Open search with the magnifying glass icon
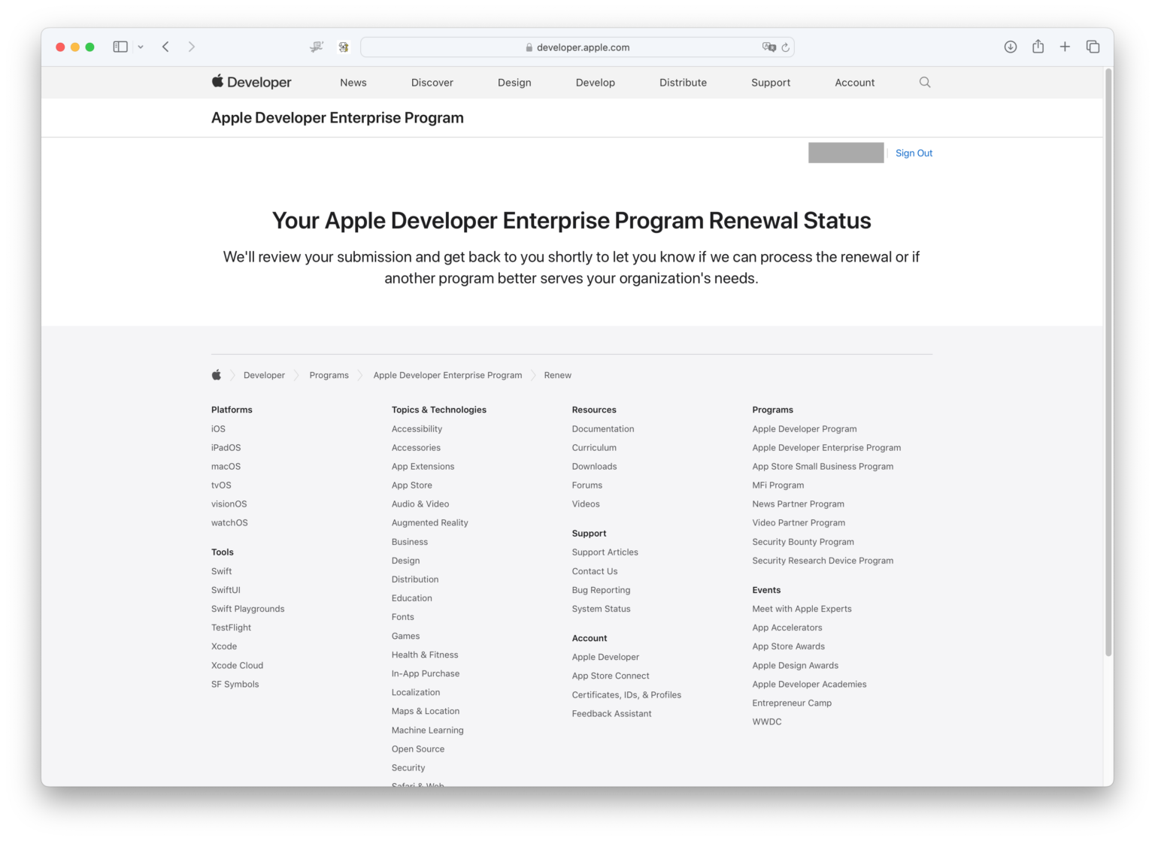The width and height of the screenshot is (1155, 841). point(924,82)
